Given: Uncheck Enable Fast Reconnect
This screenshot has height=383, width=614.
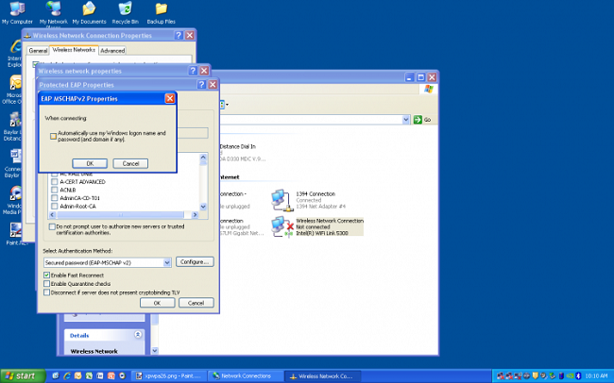Looking at the screenshot, I should coord(46,275).
